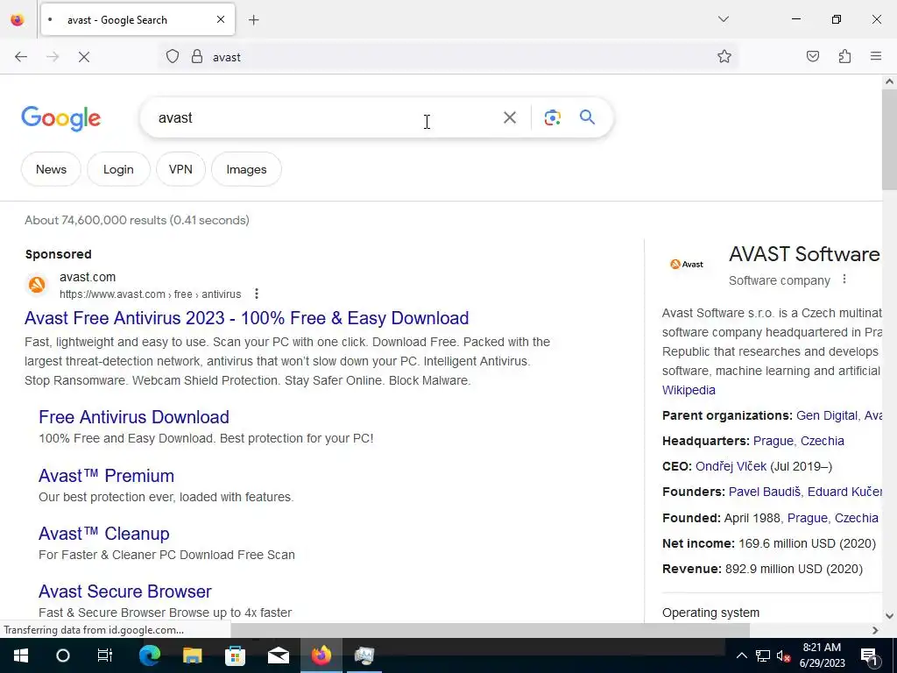Switch to Images results

(246, 169)
